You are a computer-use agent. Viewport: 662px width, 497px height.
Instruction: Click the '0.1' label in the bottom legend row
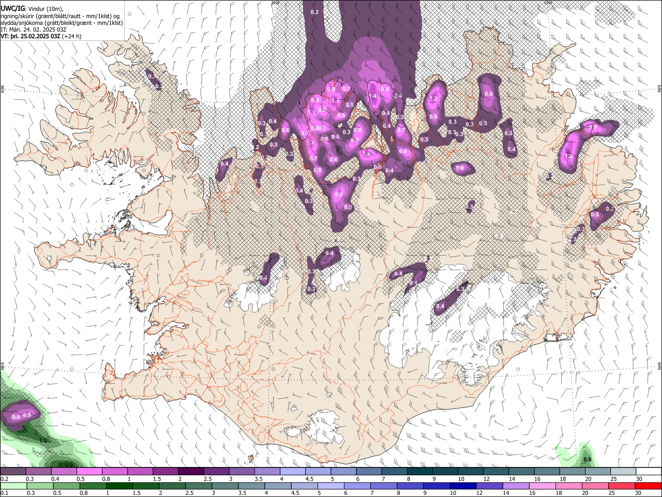pos(4,493)
